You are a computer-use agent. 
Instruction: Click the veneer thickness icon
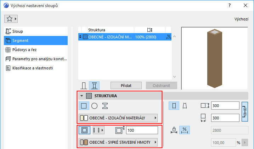point(120,130)
